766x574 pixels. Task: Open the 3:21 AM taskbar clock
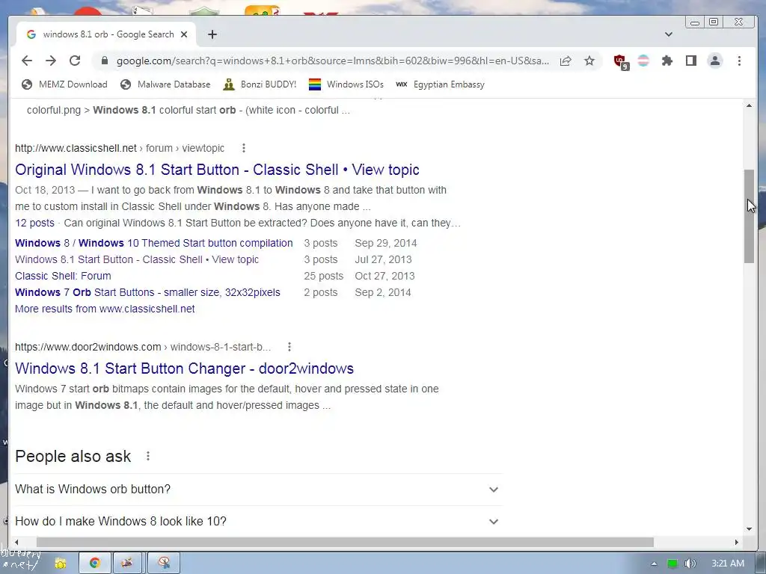coord(727,564)
